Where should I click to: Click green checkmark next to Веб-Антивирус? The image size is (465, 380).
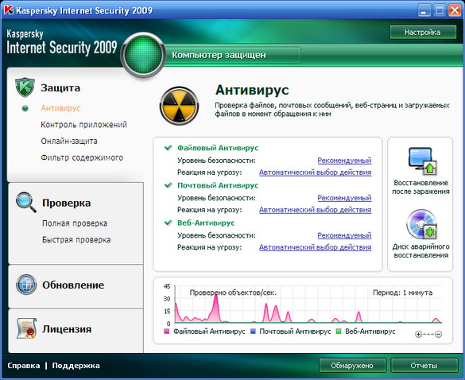169,223
